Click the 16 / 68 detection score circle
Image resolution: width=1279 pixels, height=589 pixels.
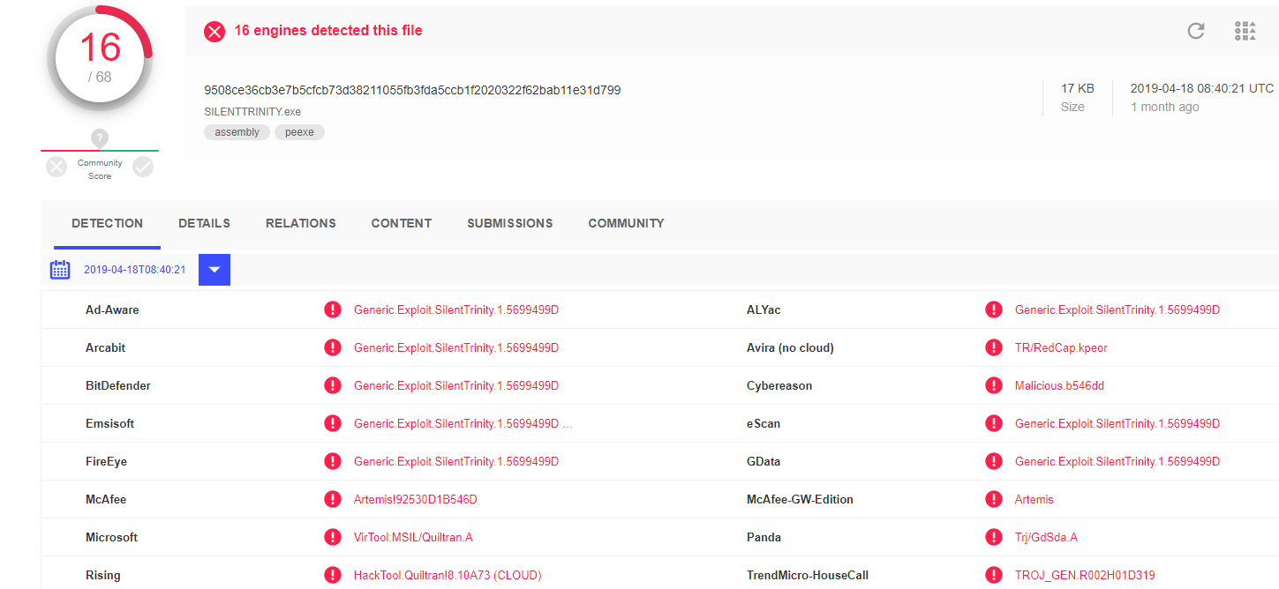click(x=100, y=57)
